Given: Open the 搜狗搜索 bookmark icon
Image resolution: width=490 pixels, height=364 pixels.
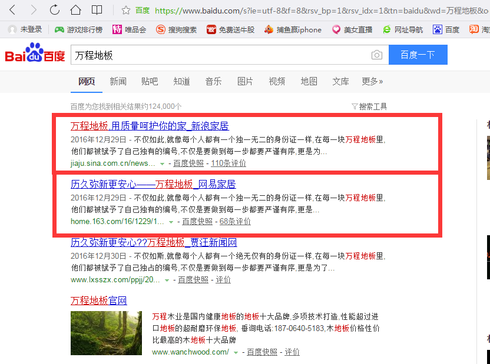Looking at the screenshot, I should (x=161, y=29).
